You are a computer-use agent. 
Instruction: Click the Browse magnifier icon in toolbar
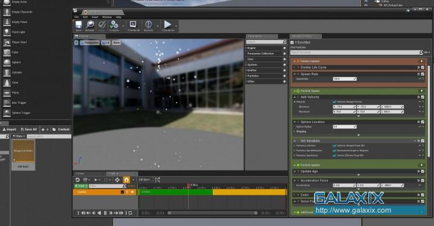(90, 26)
